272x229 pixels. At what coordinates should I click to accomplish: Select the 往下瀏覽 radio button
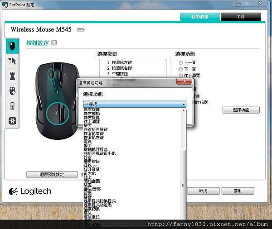[180, 76]
